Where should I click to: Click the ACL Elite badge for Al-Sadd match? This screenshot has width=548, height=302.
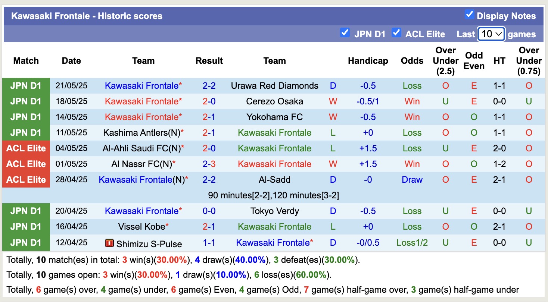coord(26,179)
